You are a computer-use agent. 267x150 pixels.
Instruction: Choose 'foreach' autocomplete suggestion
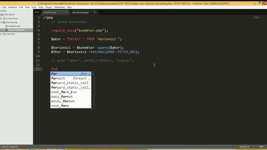pos(71,78)
